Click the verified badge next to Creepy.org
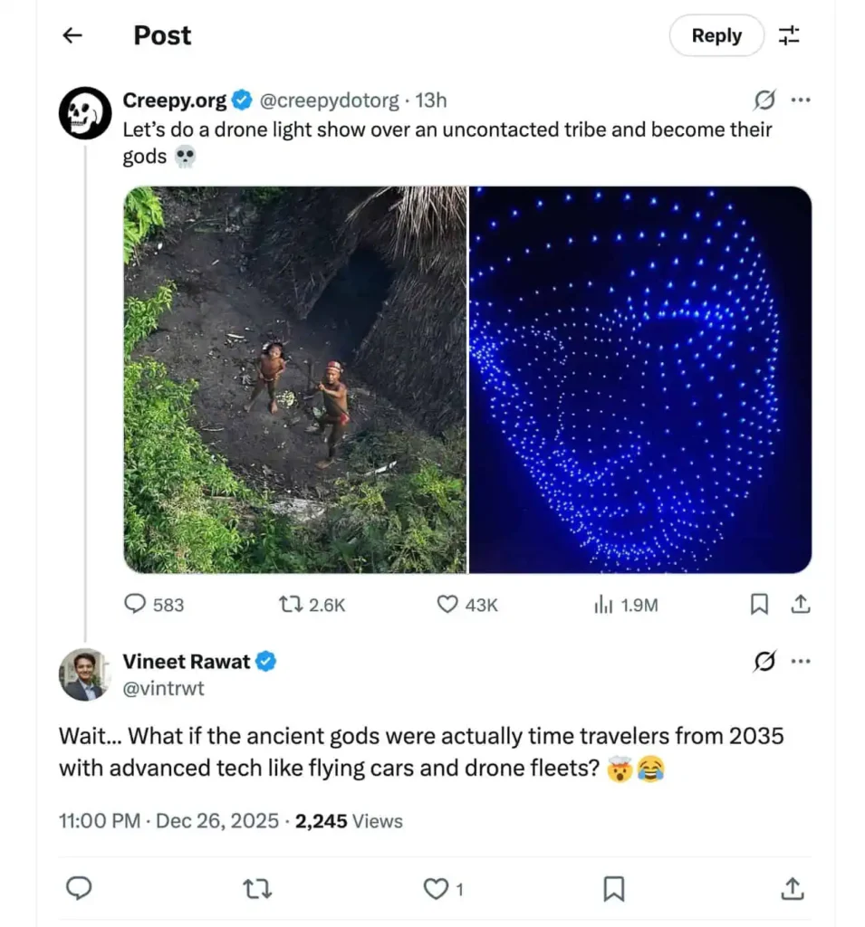 click(x=241, y=100)
